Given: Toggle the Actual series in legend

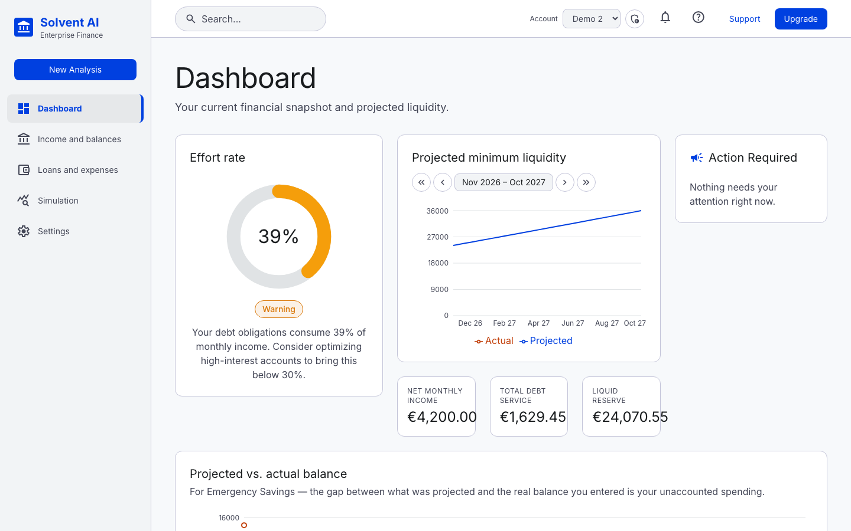Looking at the screenshot, I should [494, 341].
